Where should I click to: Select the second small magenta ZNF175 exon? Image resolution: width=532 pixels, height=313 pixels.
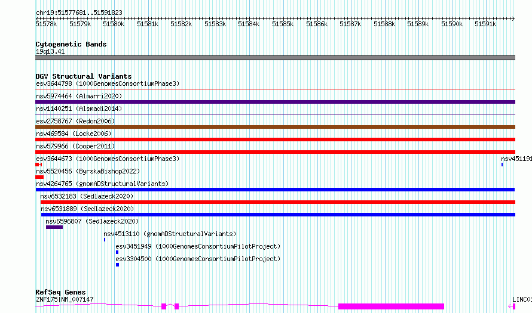point(176,306)
